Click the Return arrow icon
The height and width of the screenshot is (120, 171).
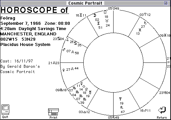click(162, 110)
